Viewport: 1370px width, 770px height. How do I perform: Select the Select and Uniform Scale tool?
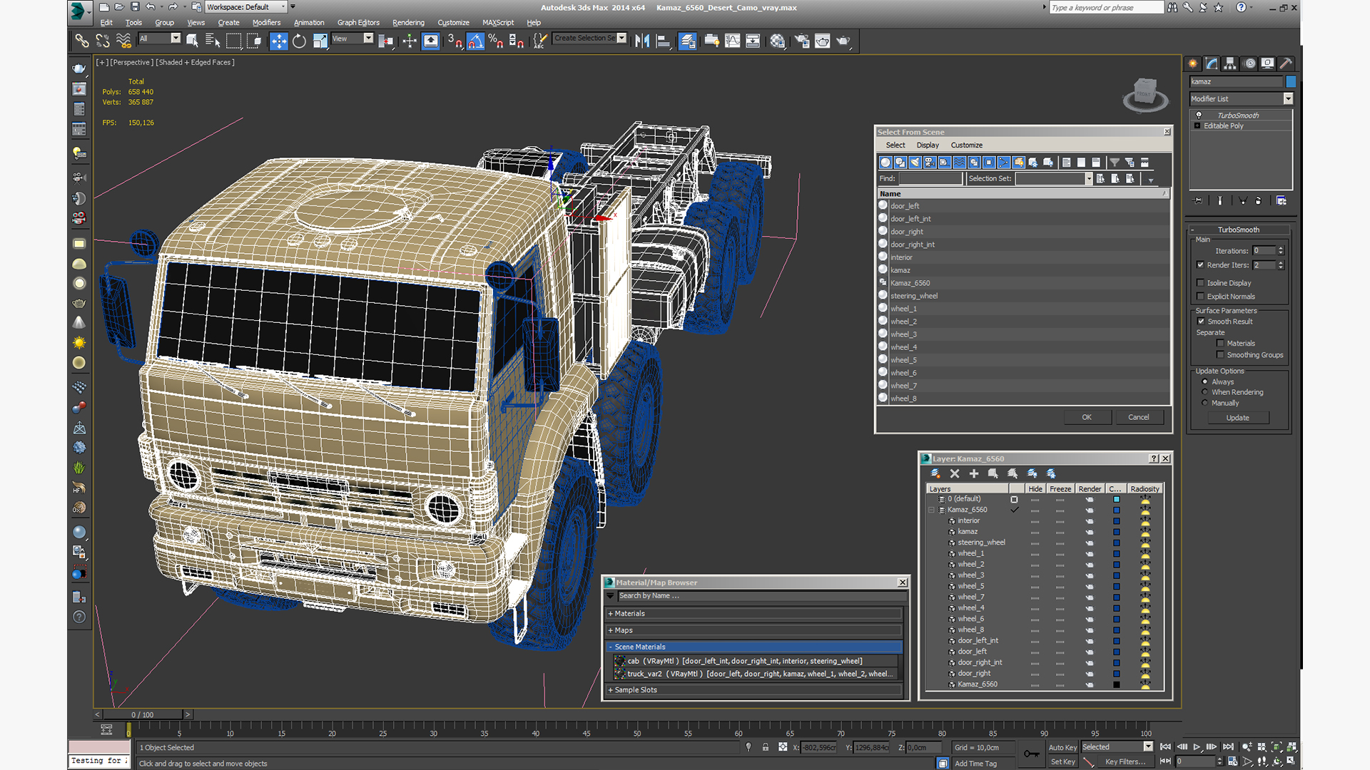(x=320, y=41)
